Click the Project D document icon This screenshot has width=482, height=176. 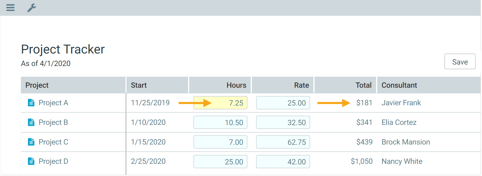pyautogui.click(x=31, y=161)
